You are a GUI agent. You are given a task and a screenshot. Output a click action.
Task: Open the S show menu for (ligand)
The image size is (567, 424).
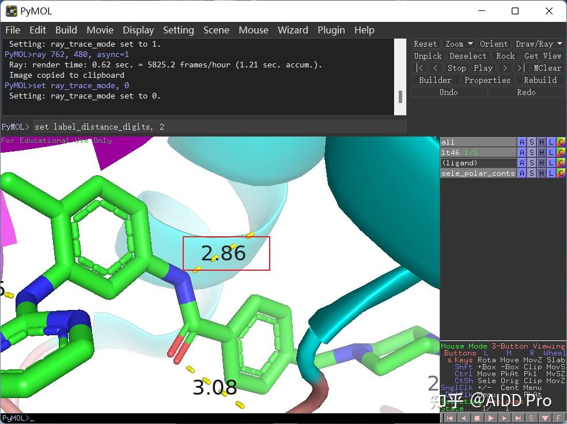tap(531, 163)
